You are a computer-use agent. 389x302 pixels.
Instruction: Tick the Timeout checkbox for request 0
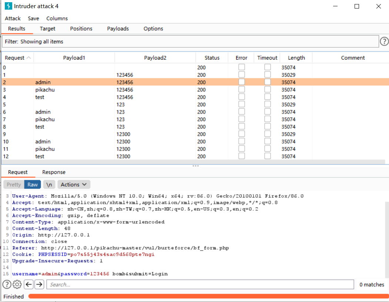pos(268,67)
